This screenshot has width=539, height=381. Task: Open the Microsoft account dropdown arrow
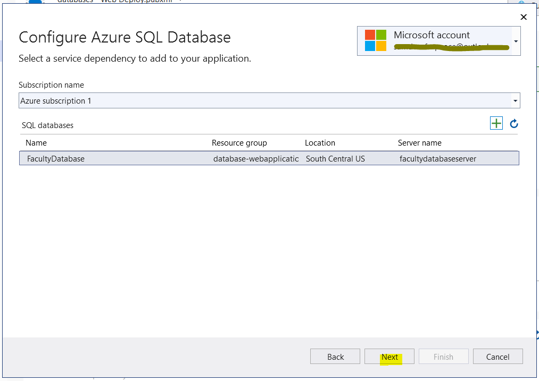point(516,41)
